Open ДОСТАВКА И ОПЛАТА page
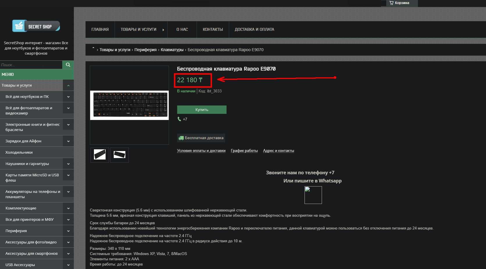Viewport: 486px width, 269px height. pos(254,29)
